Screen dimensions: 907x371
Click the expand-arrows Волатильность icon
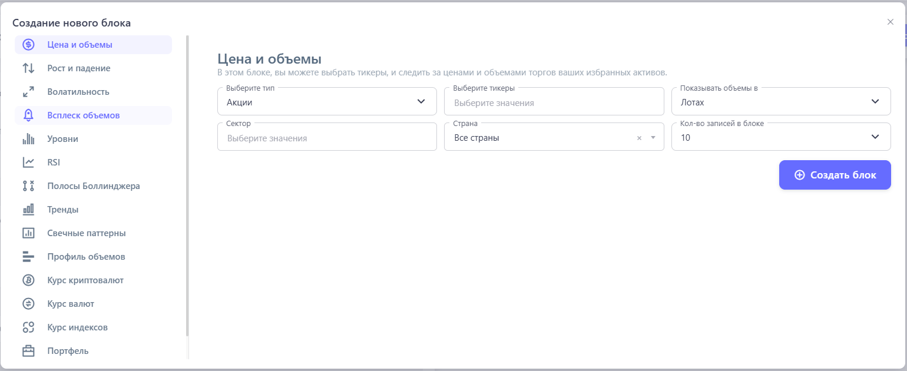28,92
